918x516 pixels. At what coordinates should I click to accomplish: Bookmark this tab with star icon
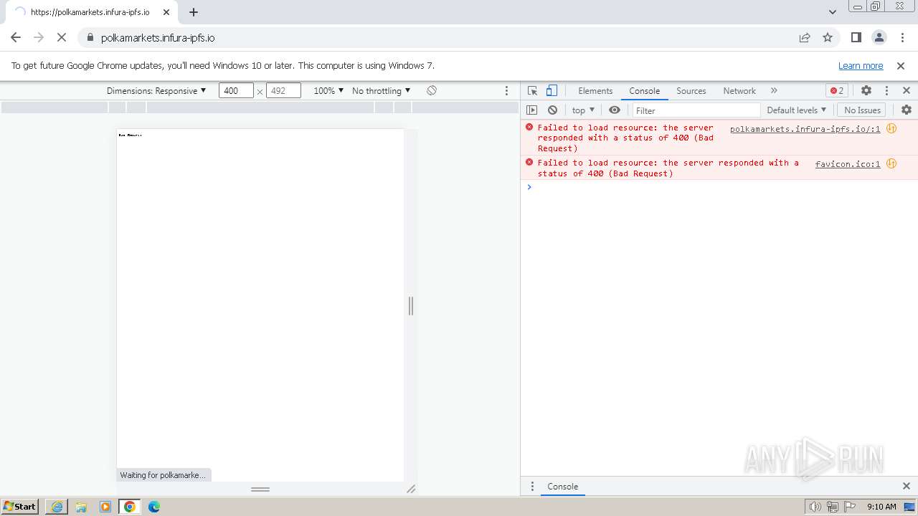point(828,37)
